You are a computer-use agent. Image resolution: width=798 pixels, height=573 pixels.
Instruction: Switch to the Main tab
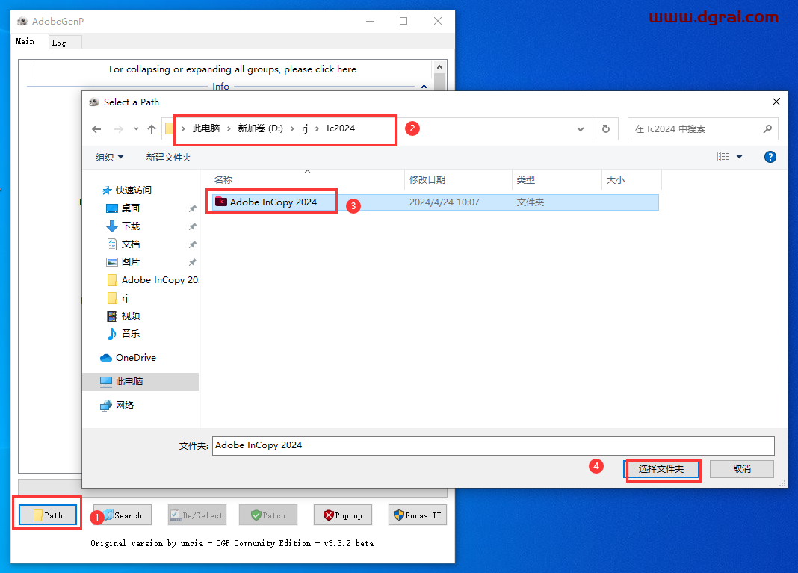(25, 42)
